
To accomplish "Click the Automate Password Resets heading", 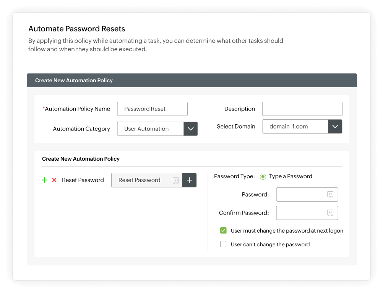I will [x=76, y=29].
